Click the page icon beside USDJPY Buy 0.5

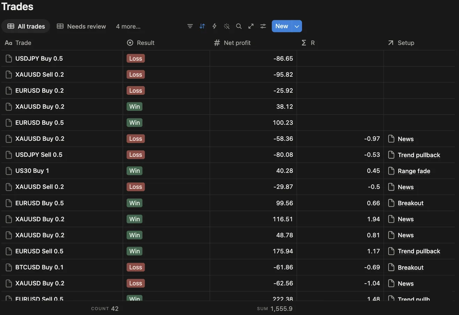(9, 59)
